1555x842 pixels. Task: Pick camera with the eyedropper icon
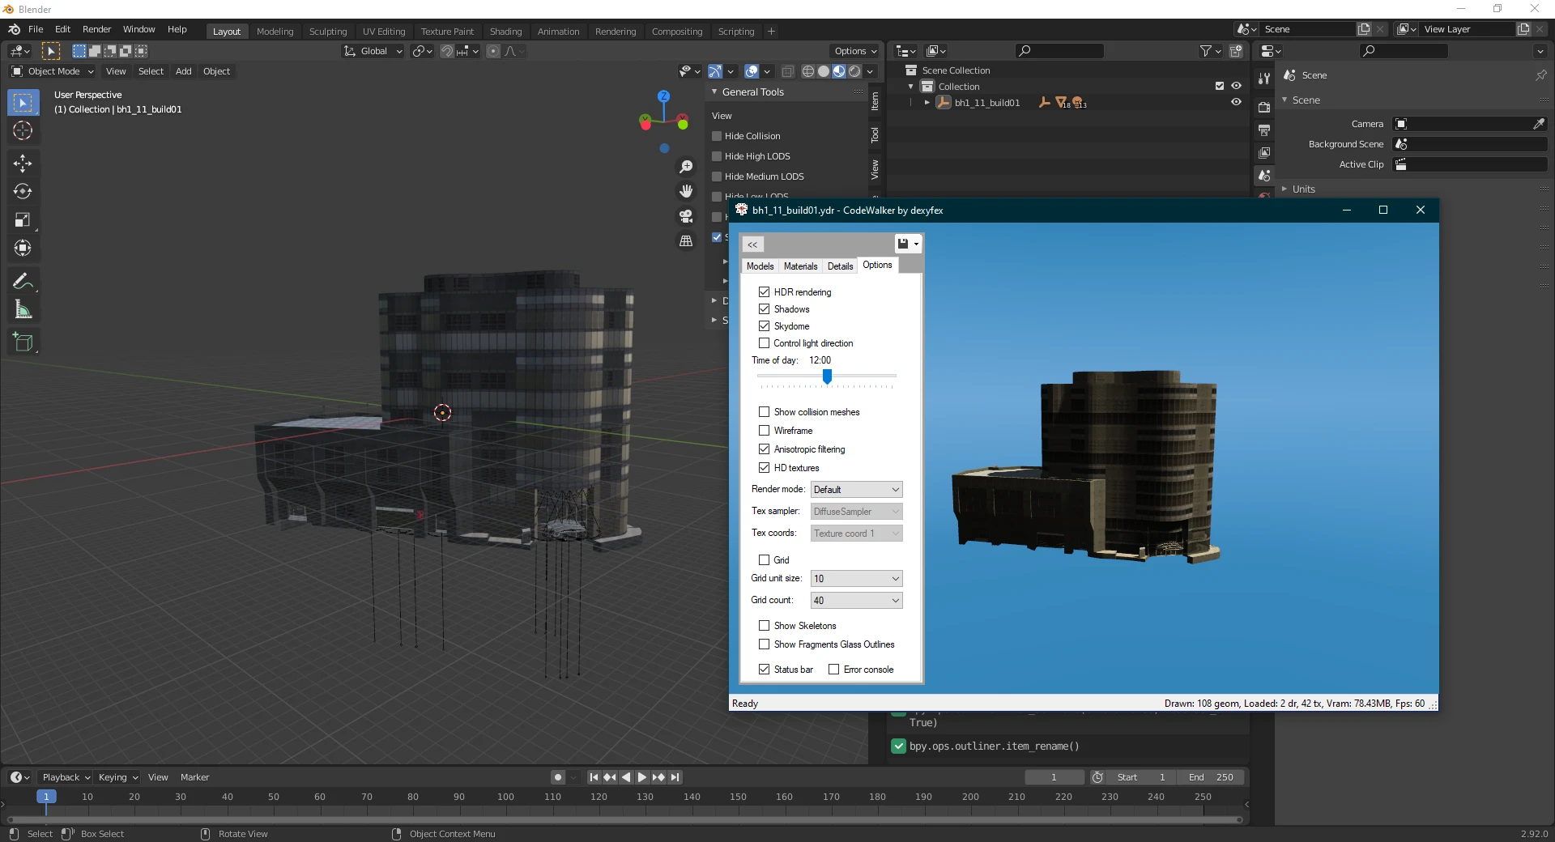coord(1540,123)
